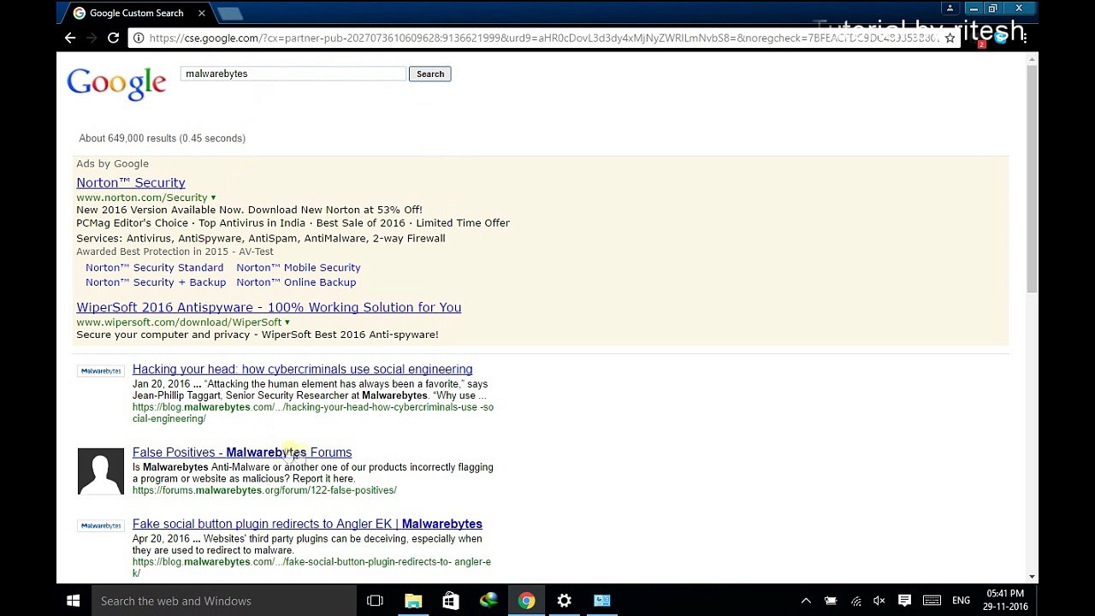Click the Google logo
This screenshot has width=1095, height=616.
pos(116,83)
